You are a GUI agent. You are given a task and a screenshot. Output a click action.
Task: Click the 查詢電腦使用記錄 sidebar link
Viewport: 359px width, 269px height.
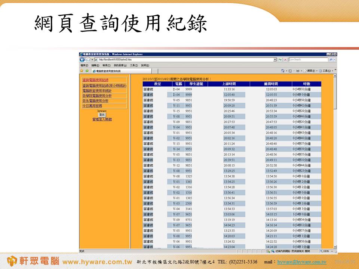[x=95, y=80]
